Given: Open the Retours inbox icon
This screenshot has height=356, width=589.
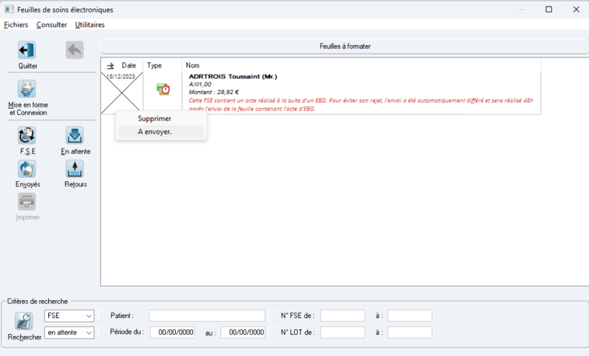Looking at the screenshot, I should [x=75, y=169].
